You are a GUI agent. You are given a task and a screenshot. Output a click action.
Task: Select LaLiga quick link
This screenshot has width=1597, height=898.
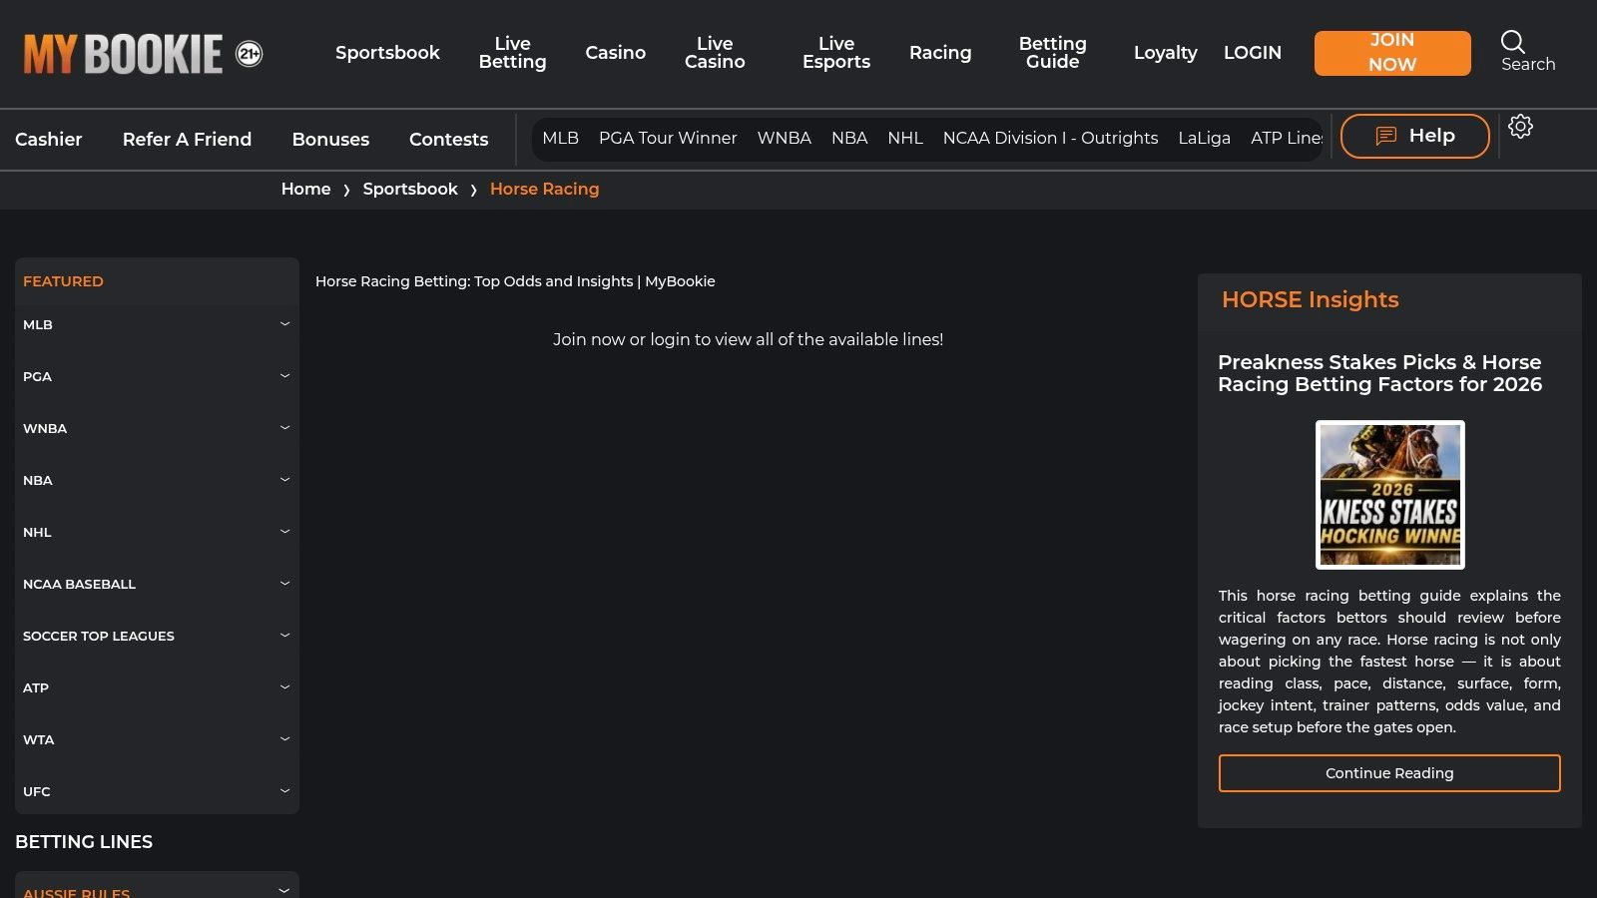click(1204, 138)
